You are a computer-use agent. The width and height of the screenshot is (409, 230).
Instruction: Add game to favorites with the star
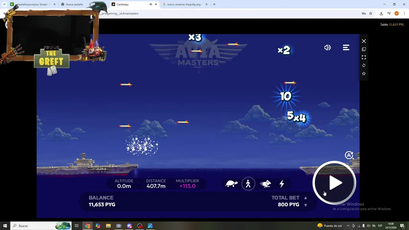(364, 73)
